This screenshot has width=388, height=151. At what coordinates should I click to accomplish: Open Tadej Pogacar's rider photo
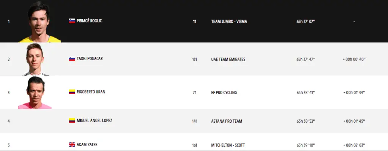(x=36, y=59)
